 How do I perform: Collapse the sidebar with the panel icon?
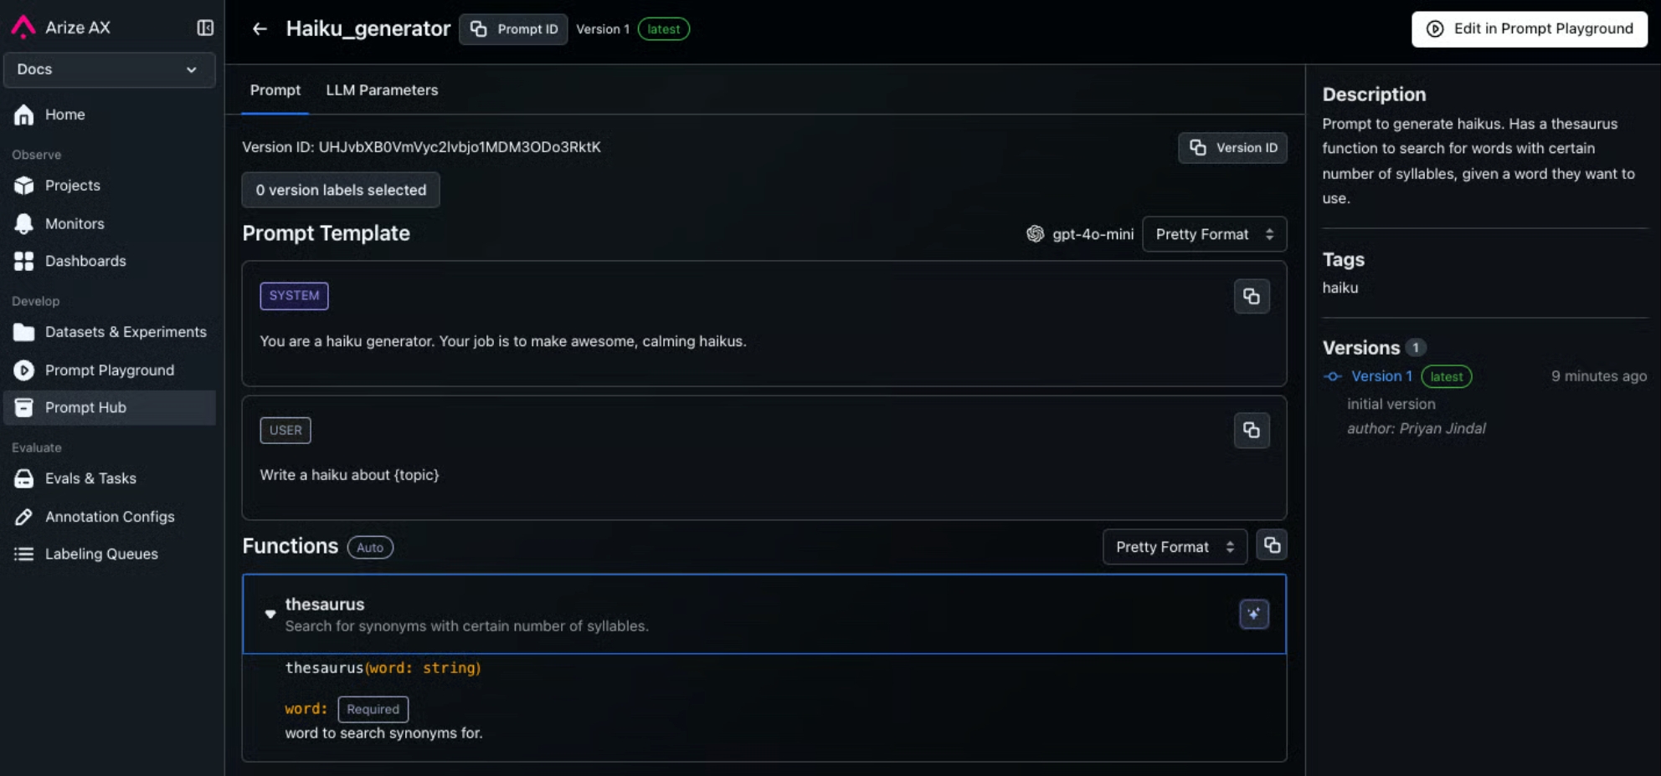tap(205, 28)
